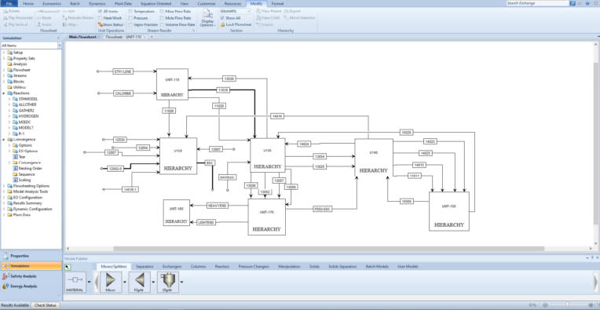Enable the Temperature stream result checkbox

[130, 12]
